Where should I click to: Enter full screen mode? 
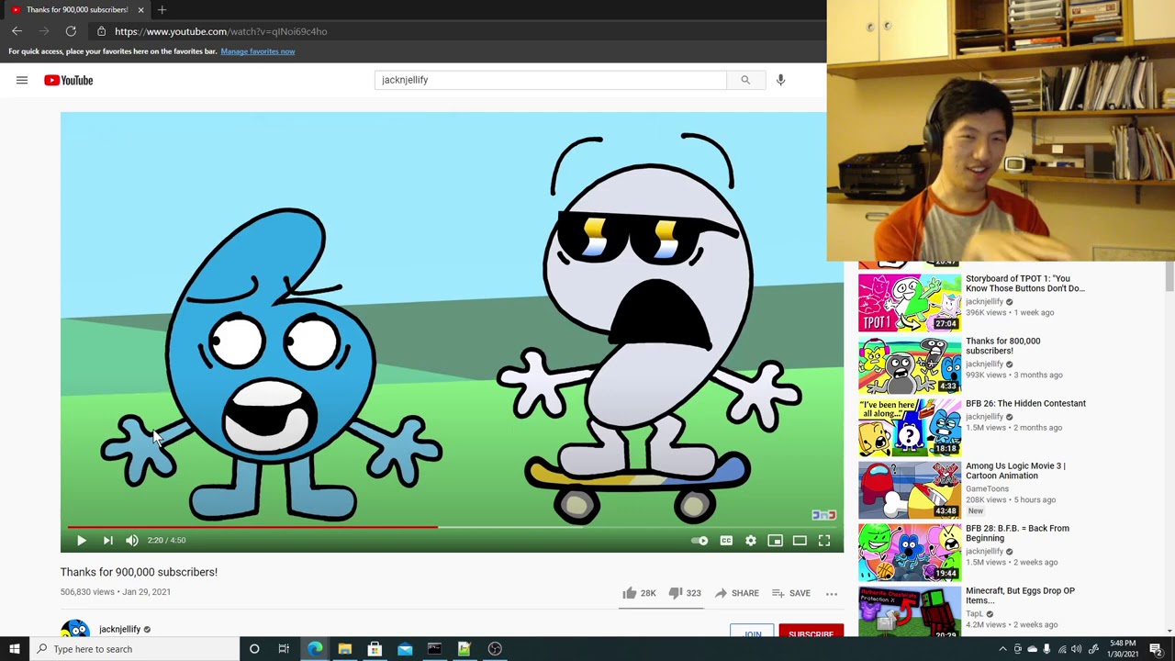tap(824, 541)
